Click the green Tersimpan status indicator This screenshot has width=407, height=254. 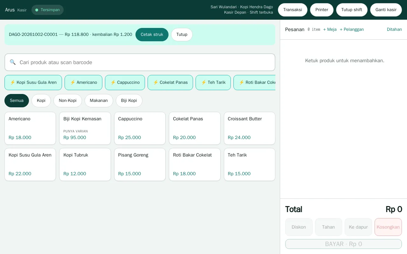[x=47, y=10]
